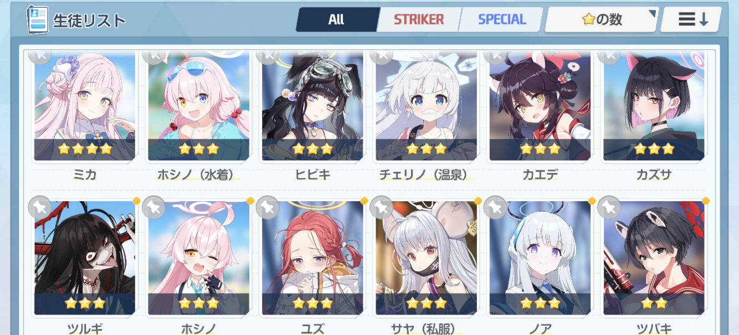This screenshot has height=335, width=739.
Task: Toggle the pin icon on ユズ's card
Action: (268, 207)
